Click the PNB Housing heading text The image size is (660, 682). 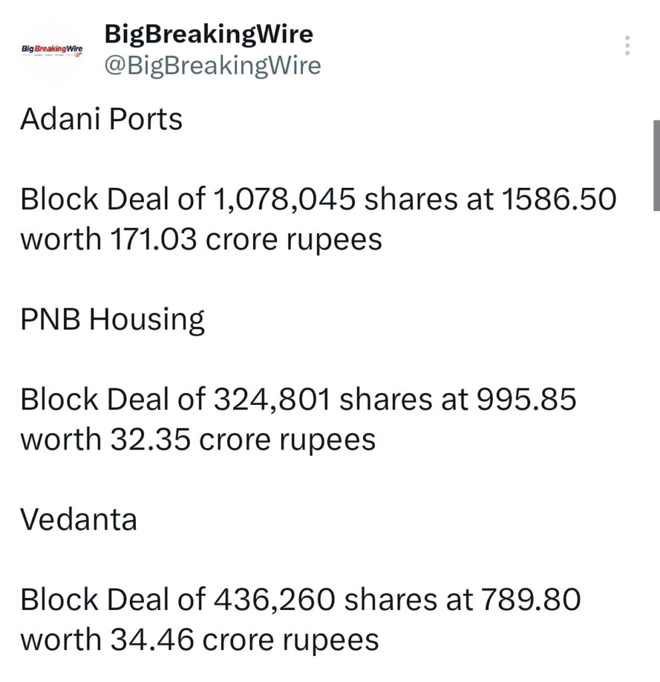113,318
